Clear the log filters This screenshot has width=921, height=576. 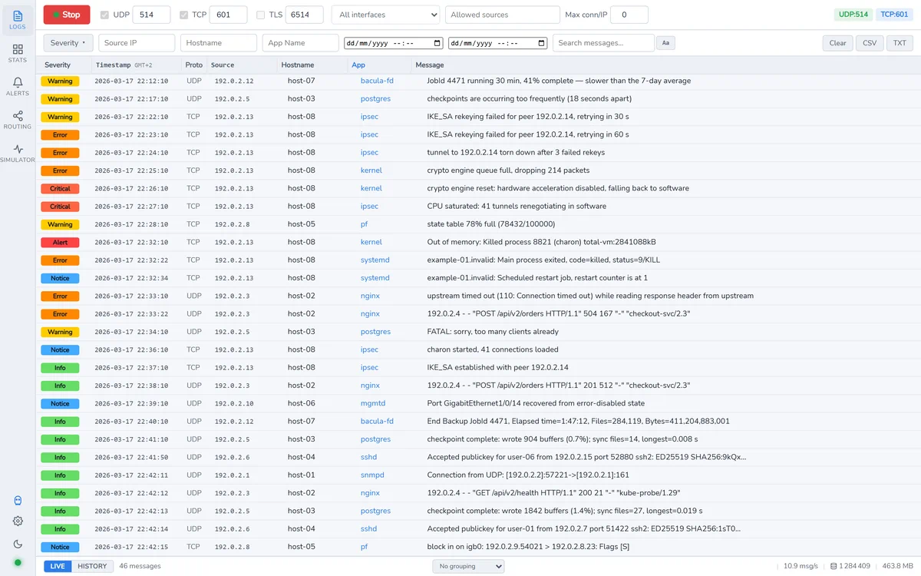(x=838, y=43)
